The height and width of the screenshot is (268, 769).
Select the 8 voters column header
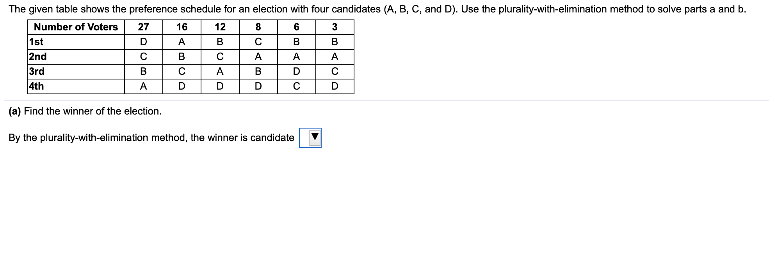[x=258, y=27]
